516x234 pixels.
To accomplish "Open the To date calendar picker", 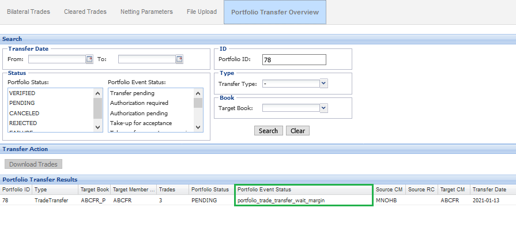I will (x=179, y=59).
